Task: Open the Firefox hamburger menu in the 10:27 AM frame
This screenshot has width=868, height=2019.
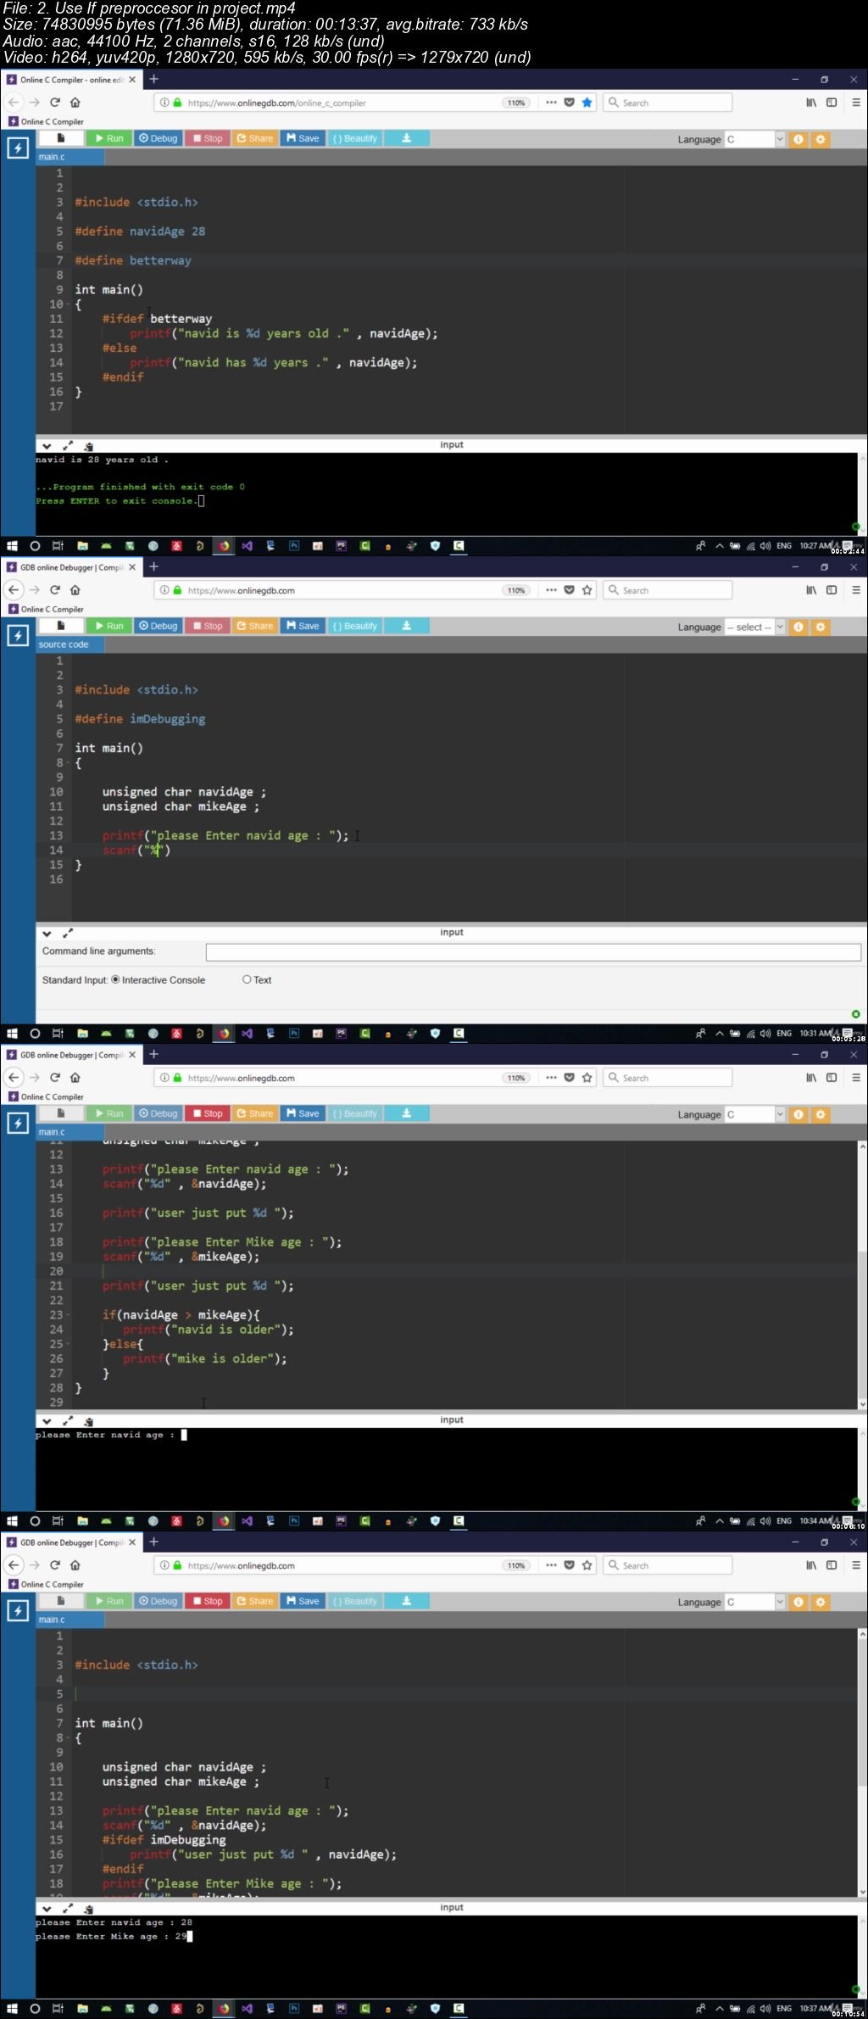Action: tap(856, 103)
